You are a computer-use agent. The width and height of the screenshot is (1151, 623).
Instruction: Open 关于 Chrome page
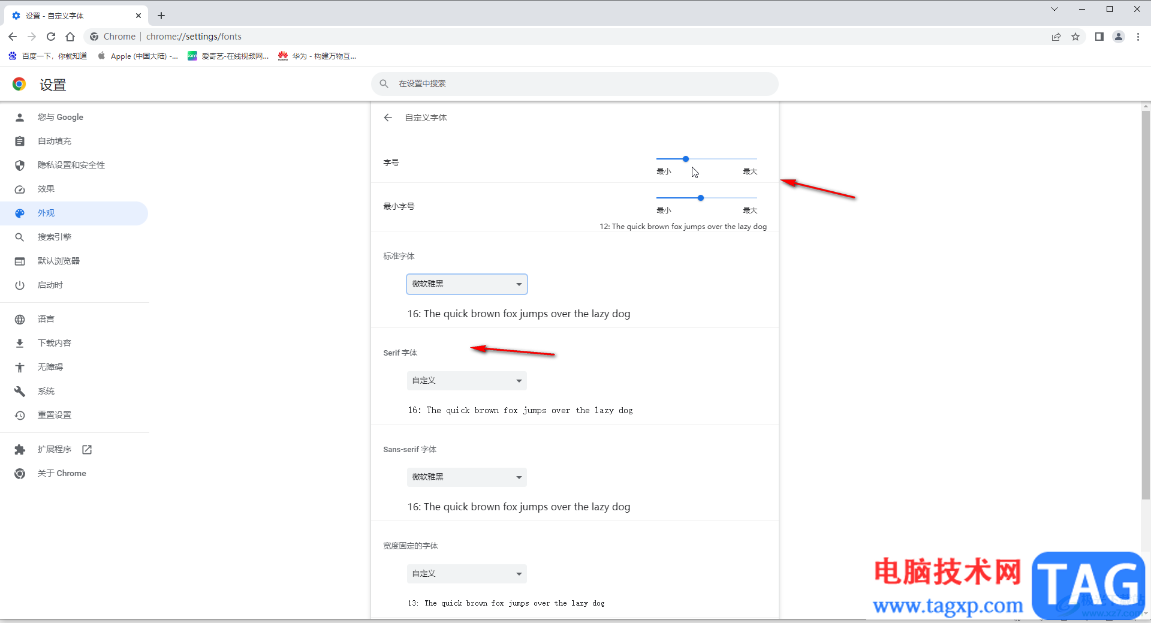[74, 473]
